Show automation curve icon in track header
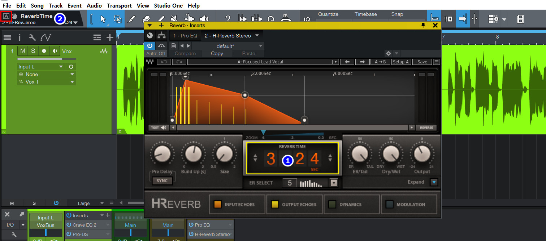This screenshot has width=546, height=241. 46,37
